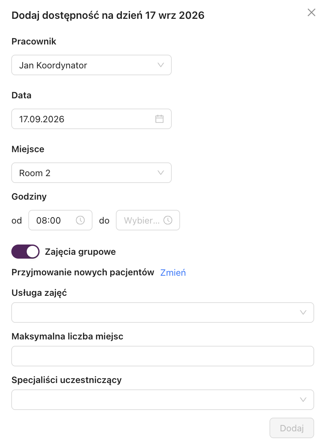Focus the Maksymalna liczba miejsc input
This screenshot has width=325, height=448.
click(x=162, y=356)
